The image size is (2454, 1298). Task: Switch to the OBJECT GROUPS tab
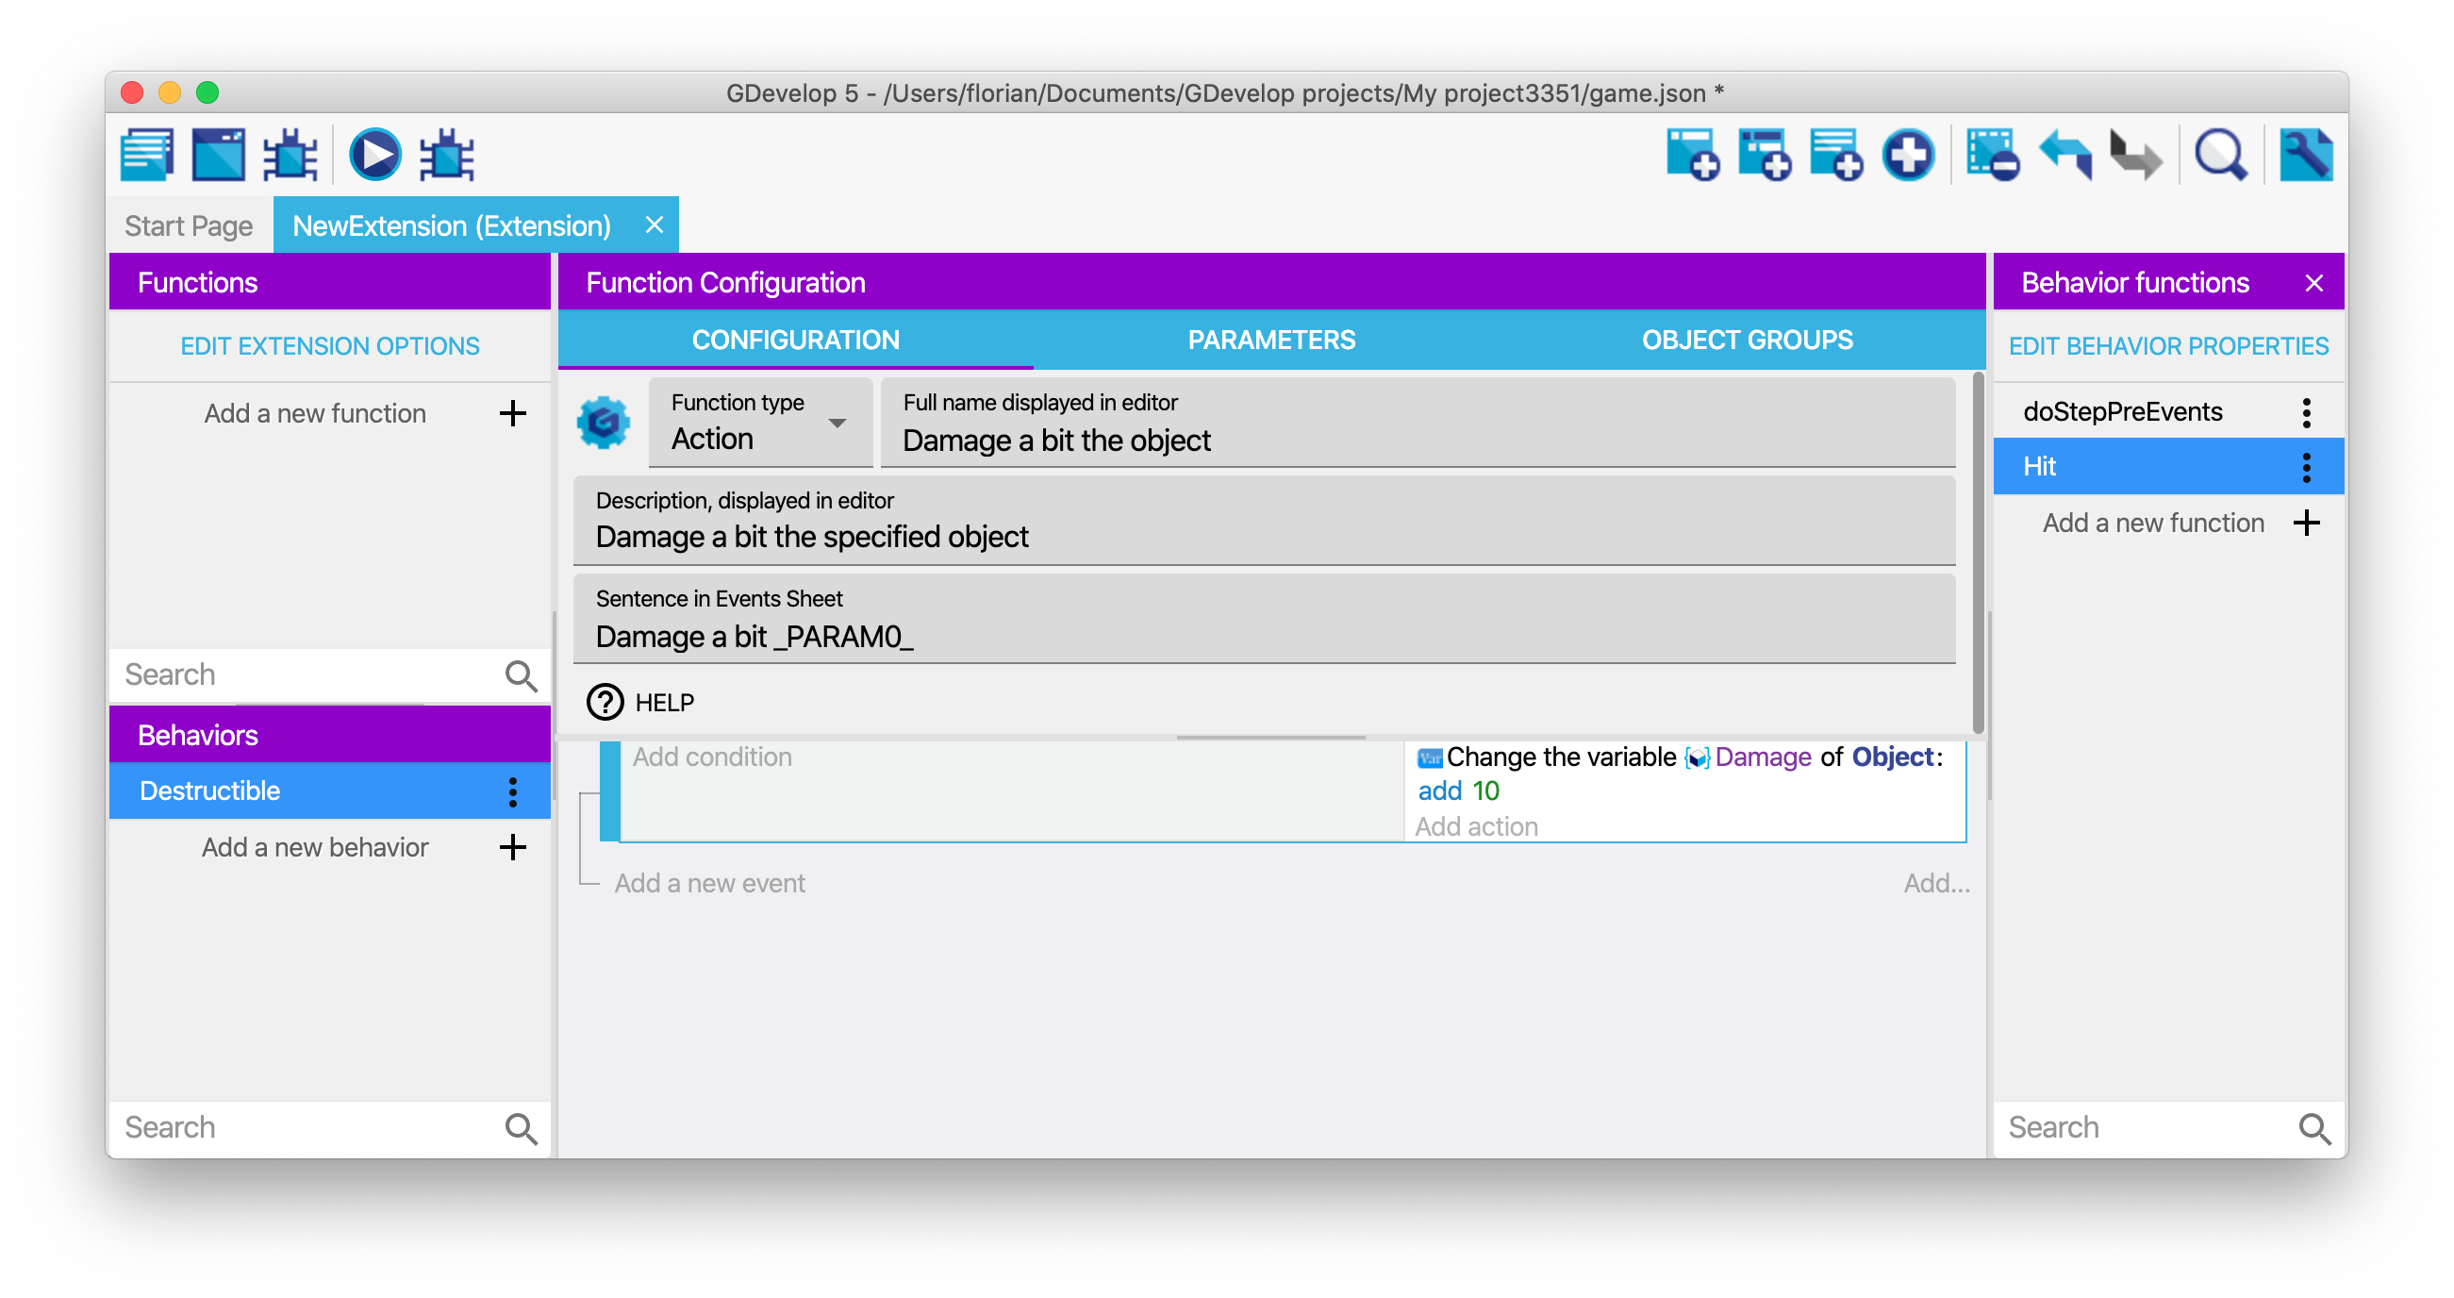click(x=1747, y=341)
